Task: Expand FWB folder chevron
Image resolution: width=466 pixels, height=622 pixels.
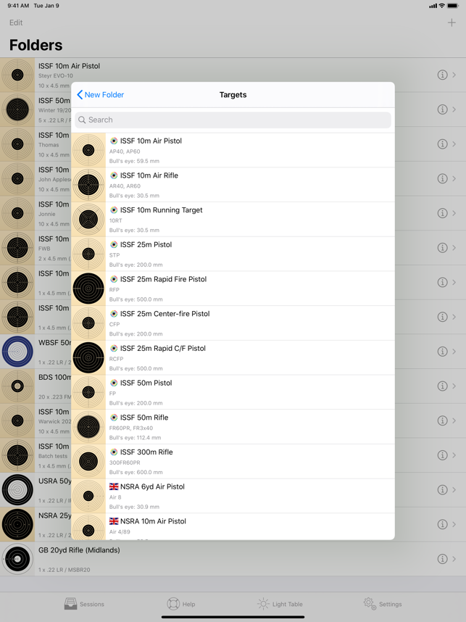Action: coord(454,247)
